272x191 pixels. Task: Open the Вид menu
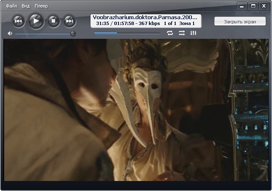(26, 6)
